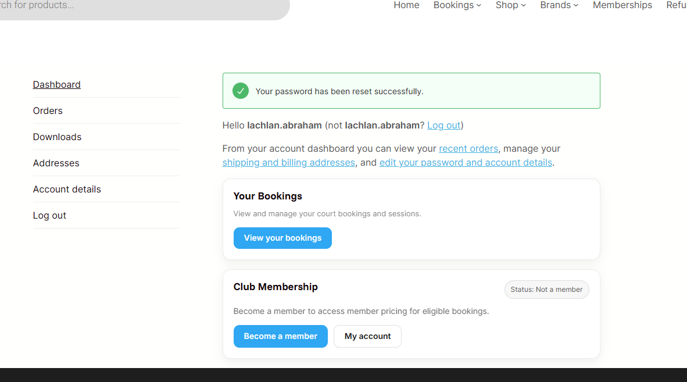Open the Shop dropdown chevron

523,5
